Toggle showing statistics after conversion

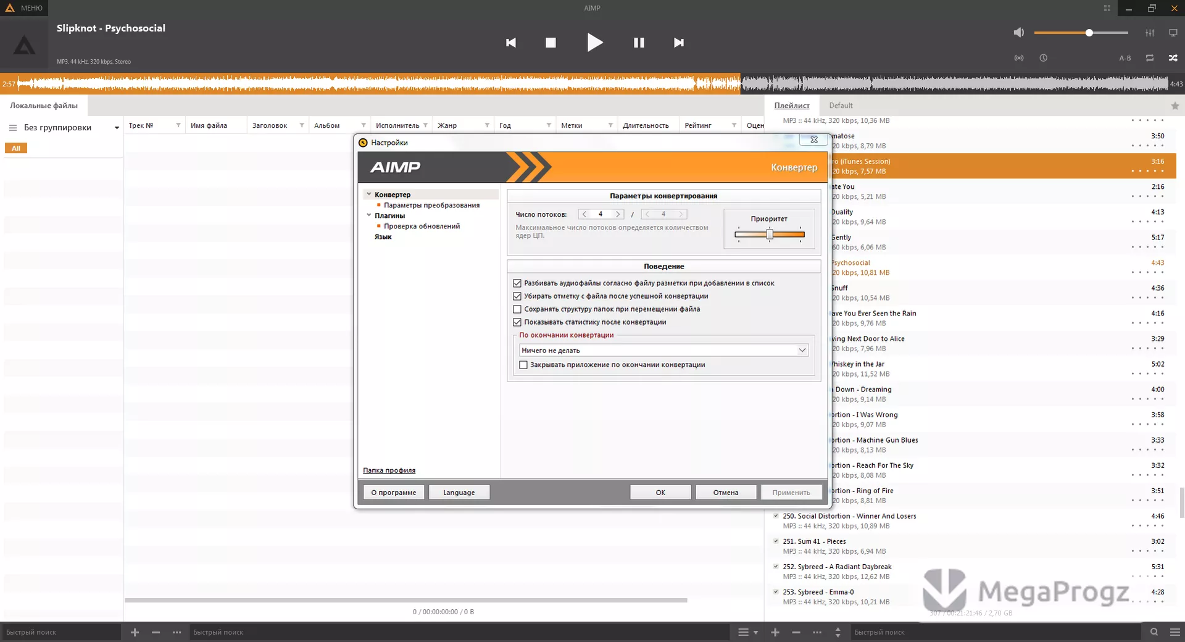(x=517, y=322)
